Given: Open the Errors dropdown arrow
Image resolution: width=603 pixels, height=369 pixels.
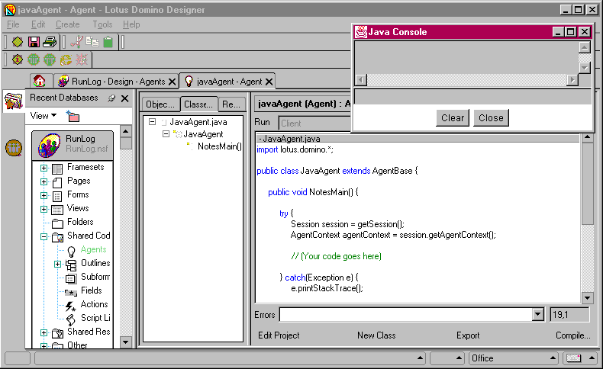Looking at the screenshot, I should click(x=538, y=314).
